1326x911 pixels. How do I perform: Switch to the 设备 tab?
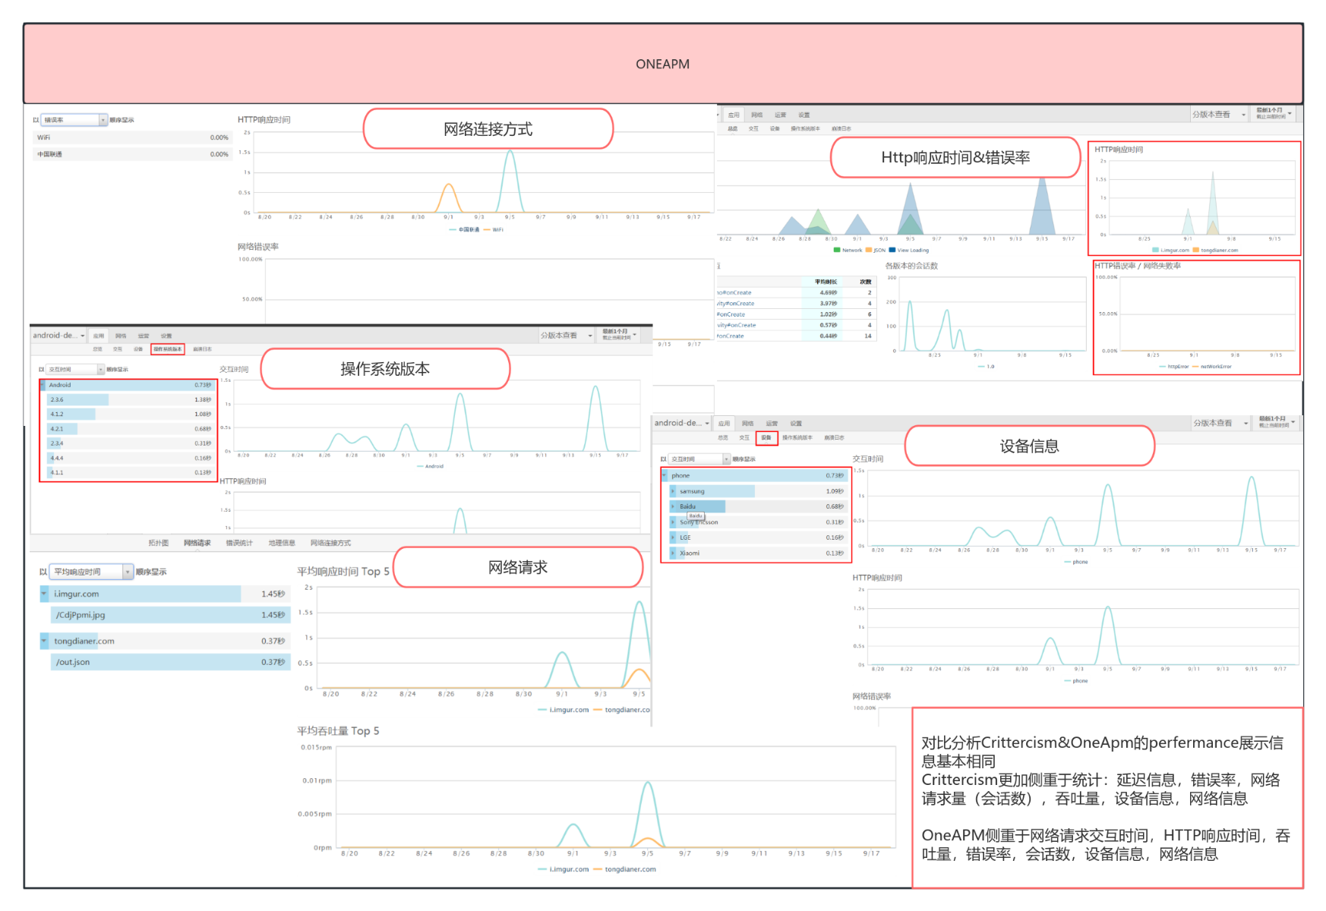coord(767,437)
